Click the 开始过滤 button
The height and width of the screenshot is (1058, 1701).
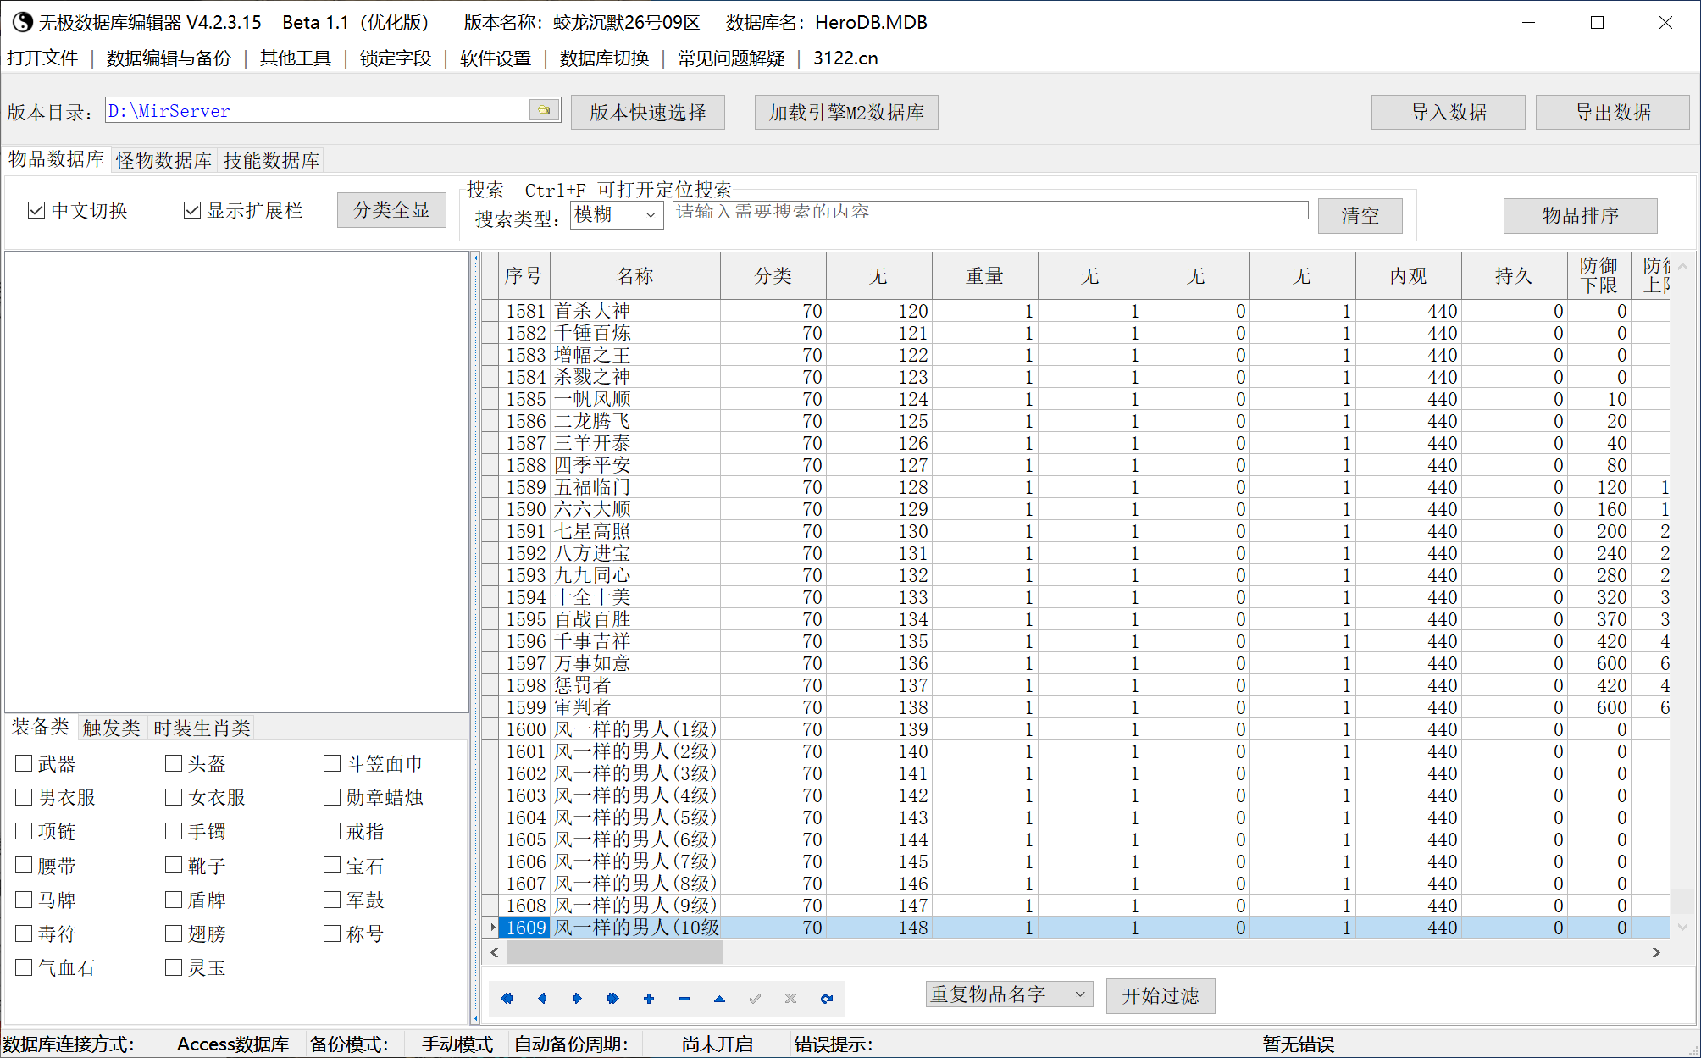pos(1161,995)
